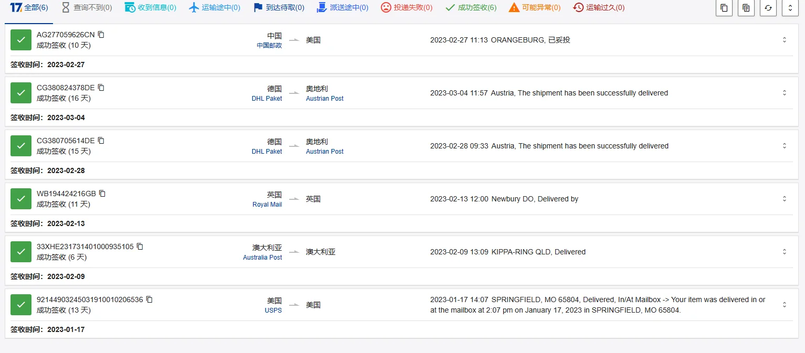
Task: Switch to the 运输途中(0) tab
Action: coord(215,8)
